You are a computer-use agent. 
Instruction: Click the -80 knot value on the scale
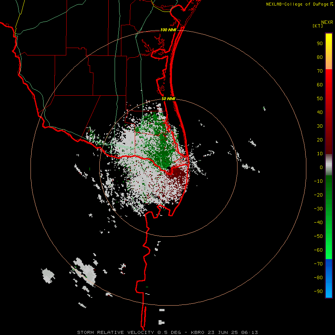click(x=318, y=278)
